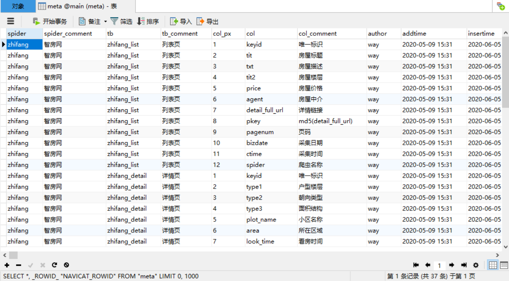The width and height of the screenshot is (509, 281).
Task: Select the '房屋标题' cell
Action: click(x=332, y=55)
